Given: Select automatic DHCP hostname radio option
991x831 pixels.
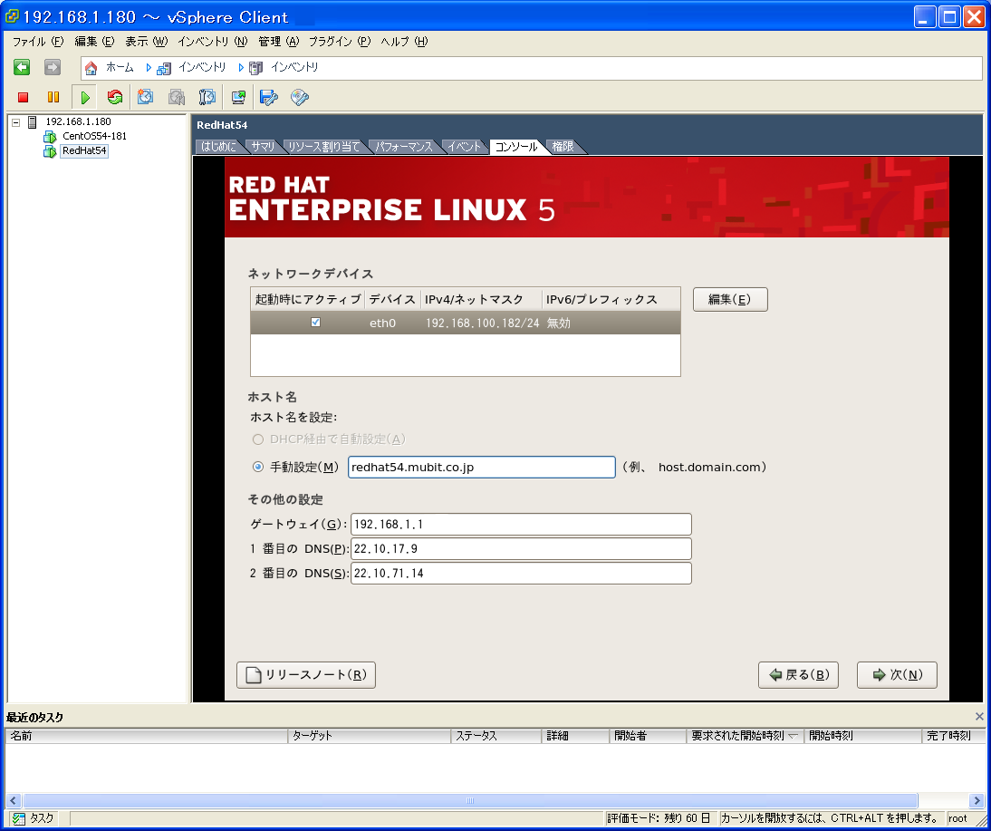Looking at the screenshot, I should pos(258,440).
